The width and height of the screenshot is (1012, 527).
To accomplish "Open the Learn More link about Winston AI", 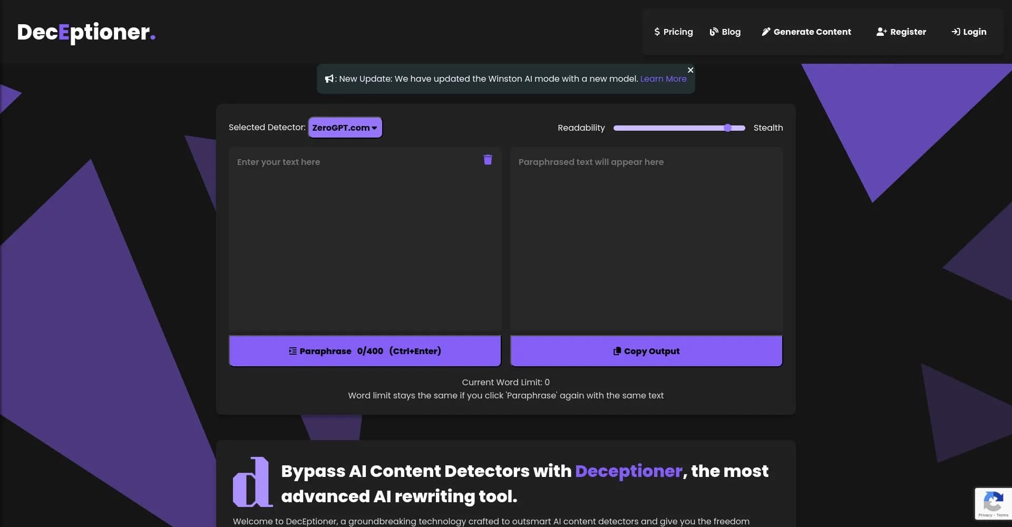I will (663, 79).
